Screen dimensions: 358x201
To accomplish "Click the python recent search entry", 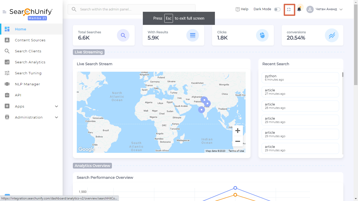I will coord(300,78).
